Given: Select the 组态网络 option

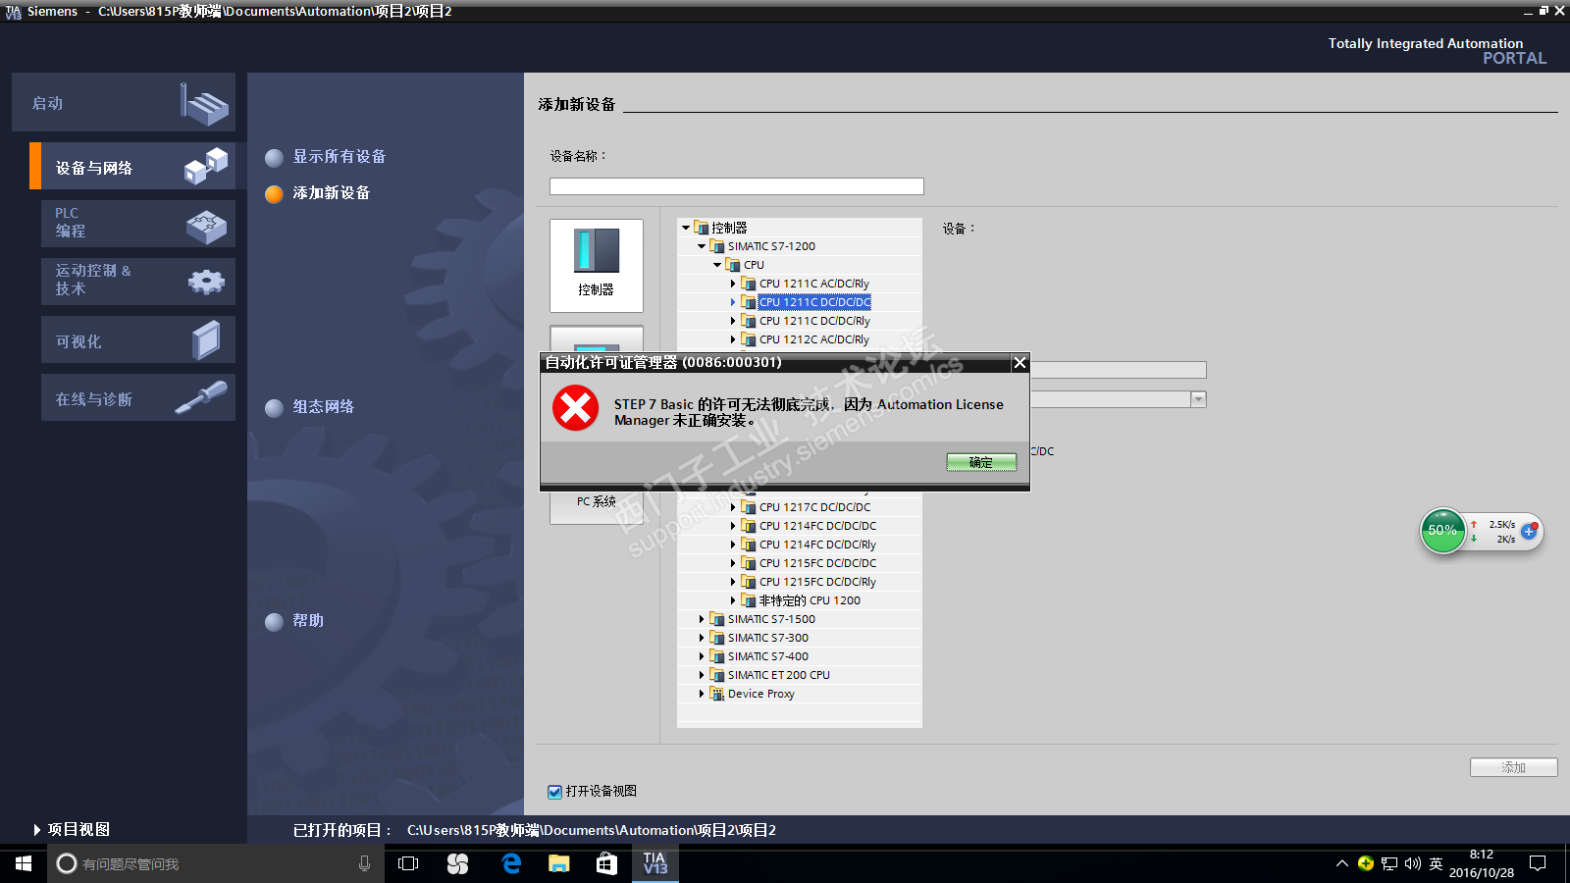Looking at the screenshot, I should [324, 407].
